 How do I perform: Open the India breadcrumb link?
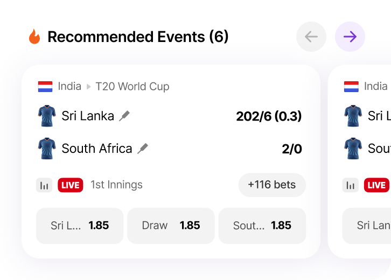[69, 86]
